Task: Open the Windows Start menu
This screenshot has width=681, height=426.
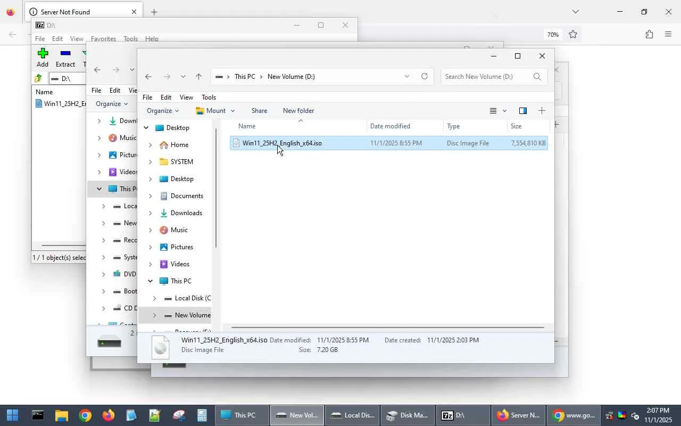Action: 13,415
